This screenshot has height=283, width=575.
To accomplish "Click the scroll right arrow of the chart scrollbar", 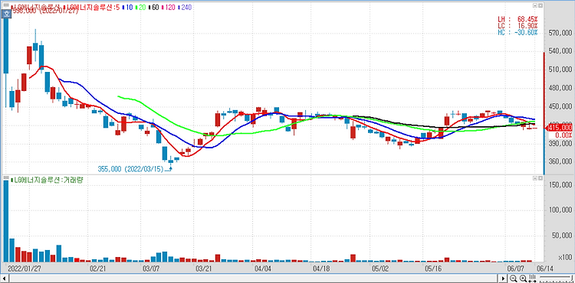I will (503, 278).
